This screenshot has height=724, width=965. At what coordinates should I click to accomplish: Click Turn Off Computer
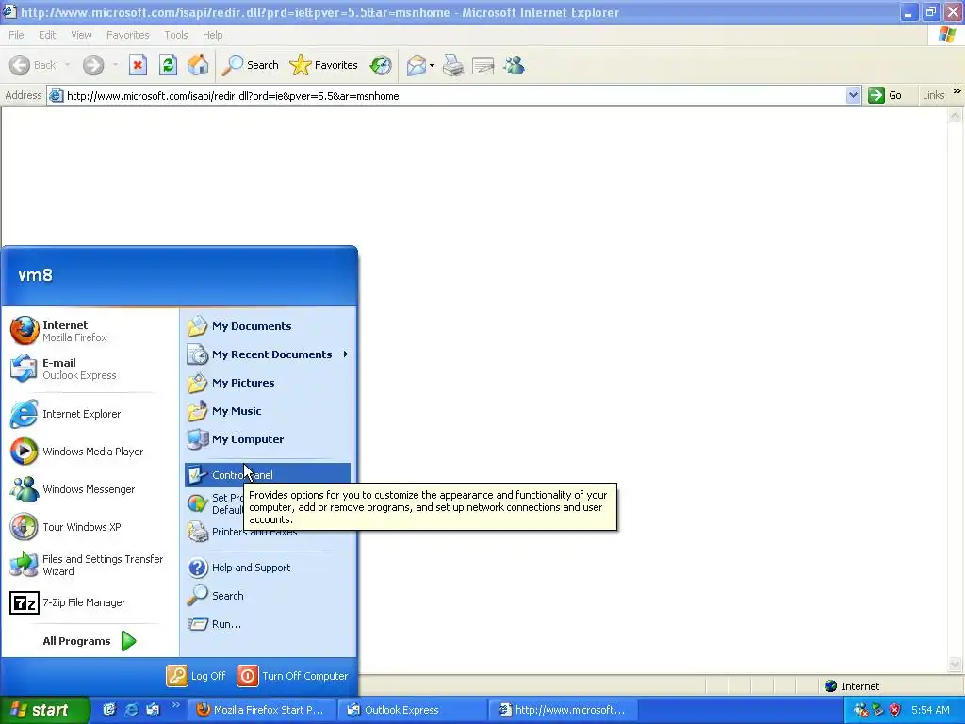click(x=292, y=675)
